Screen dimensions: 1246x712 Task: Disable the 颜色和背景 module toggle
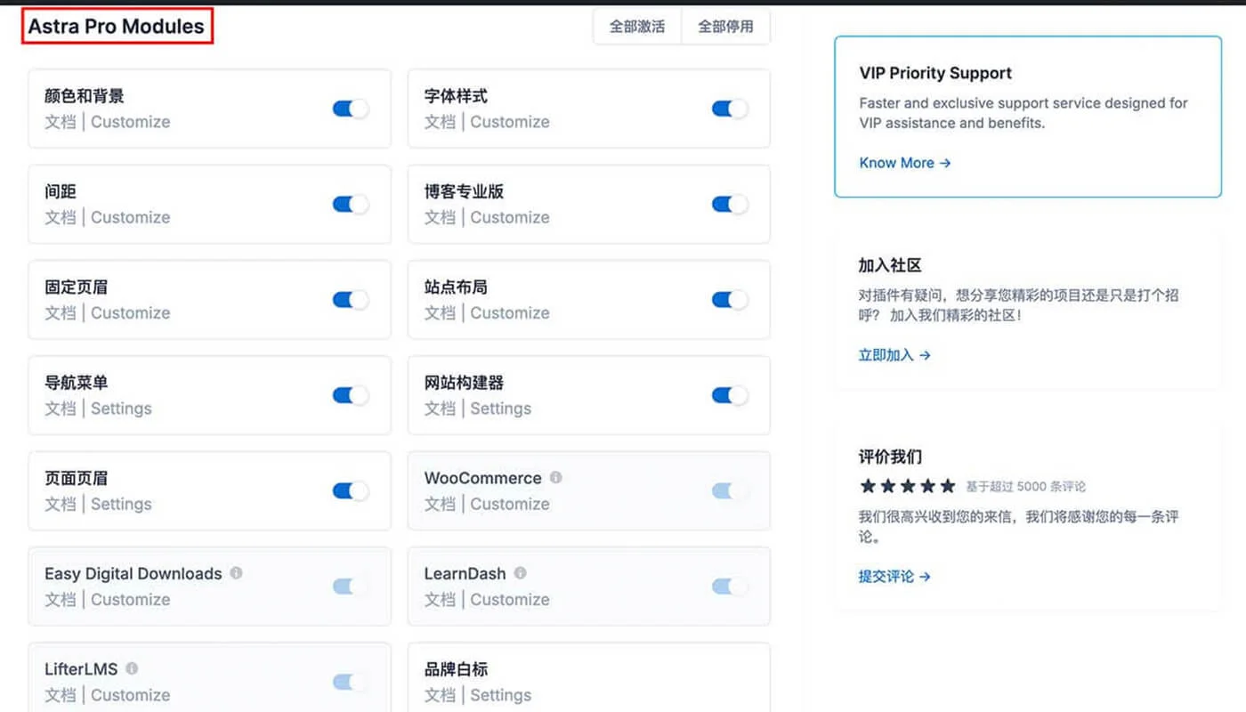(x=350, y=108)
